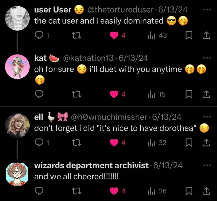View analytics showing 26 views
Screen dimensions: 217x201
click(157, 191)
